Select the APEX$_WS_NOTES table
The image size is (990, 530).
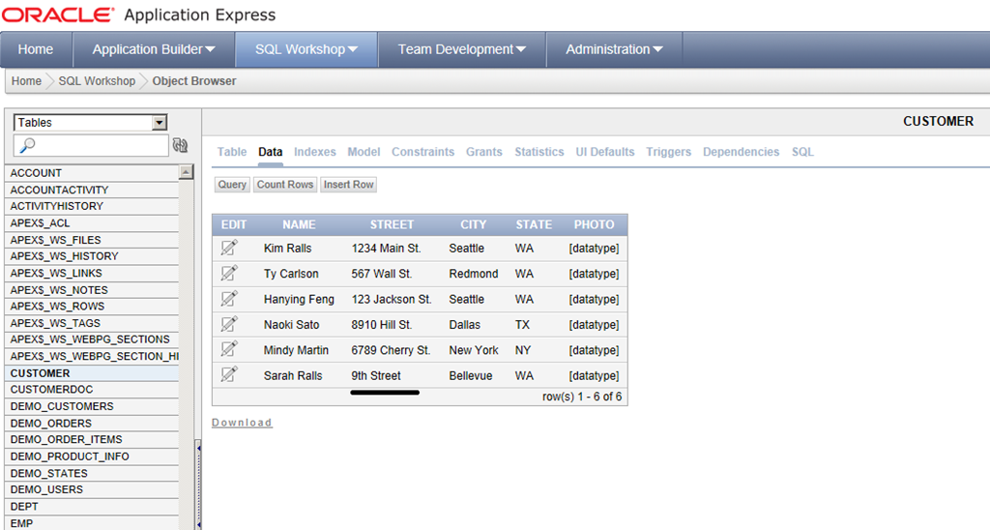pos(92,290)
